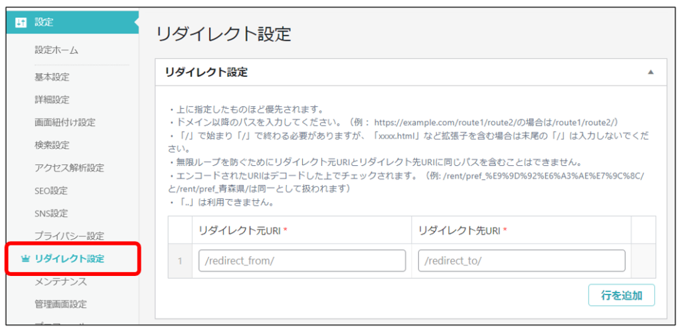Collapse the リダイレクト設定 panel with the triangle
680x331 pixels.
point(650,72)
